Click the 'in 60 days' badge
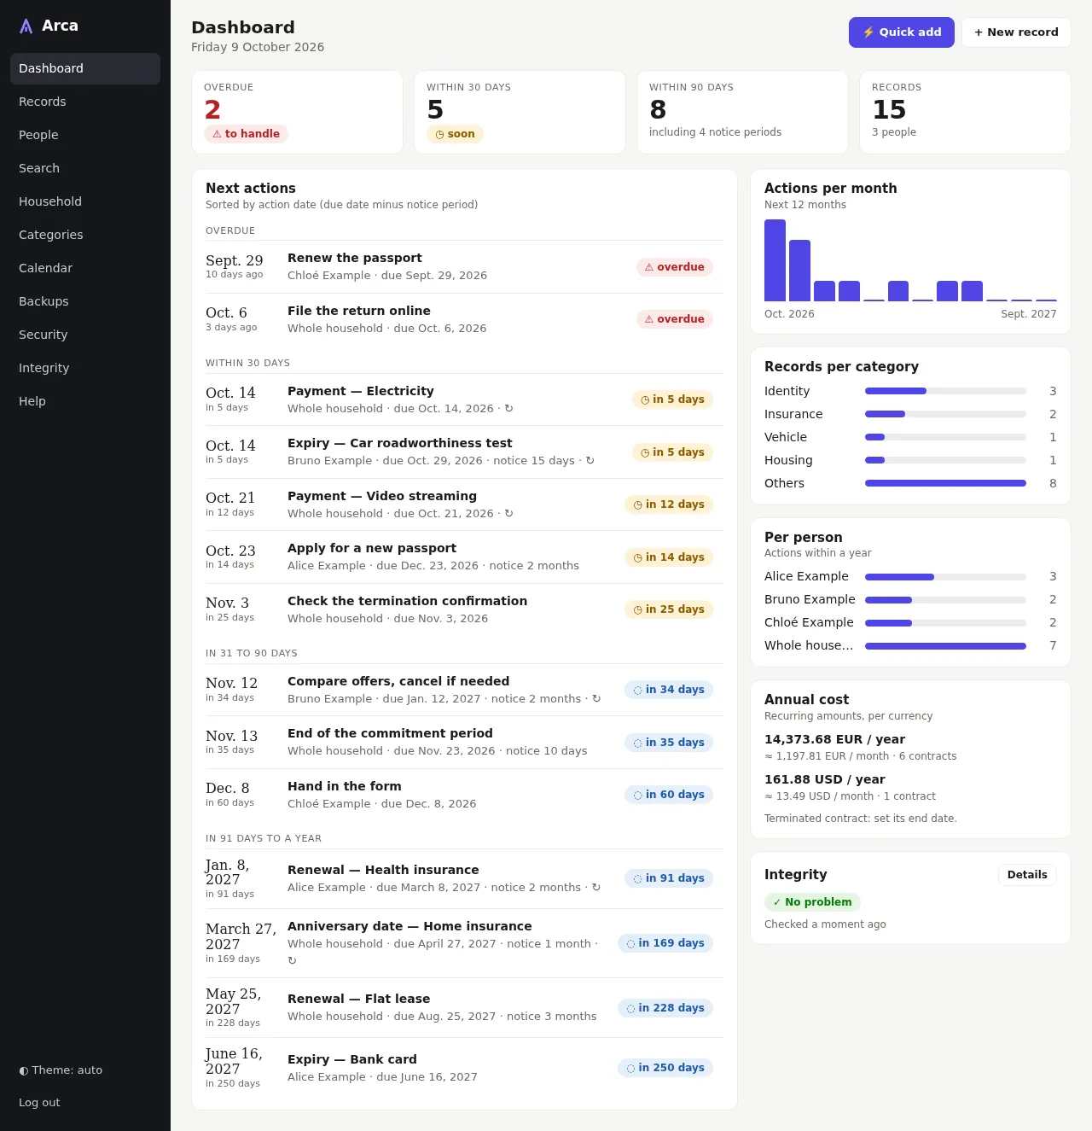 (x=669, y=795)
